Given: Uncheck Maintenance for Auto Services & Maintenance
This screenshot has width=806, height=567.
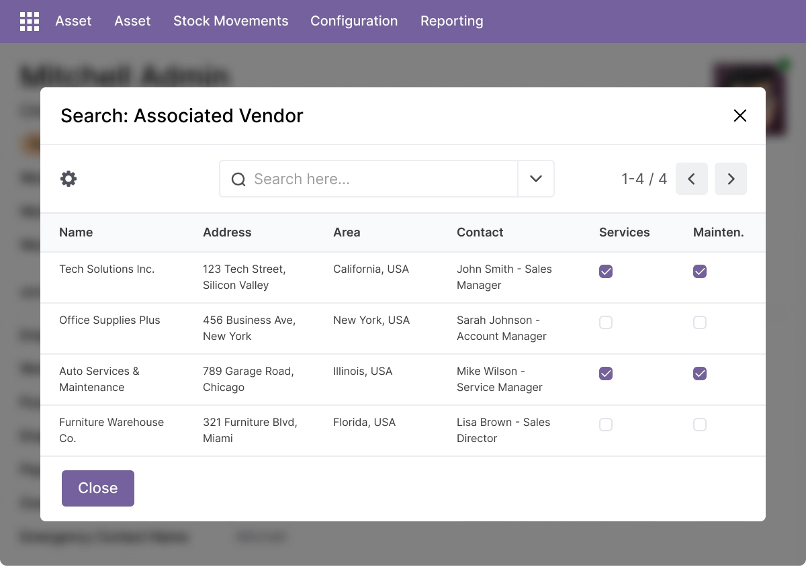Looking at the screenshot, I should coord(700,374).
